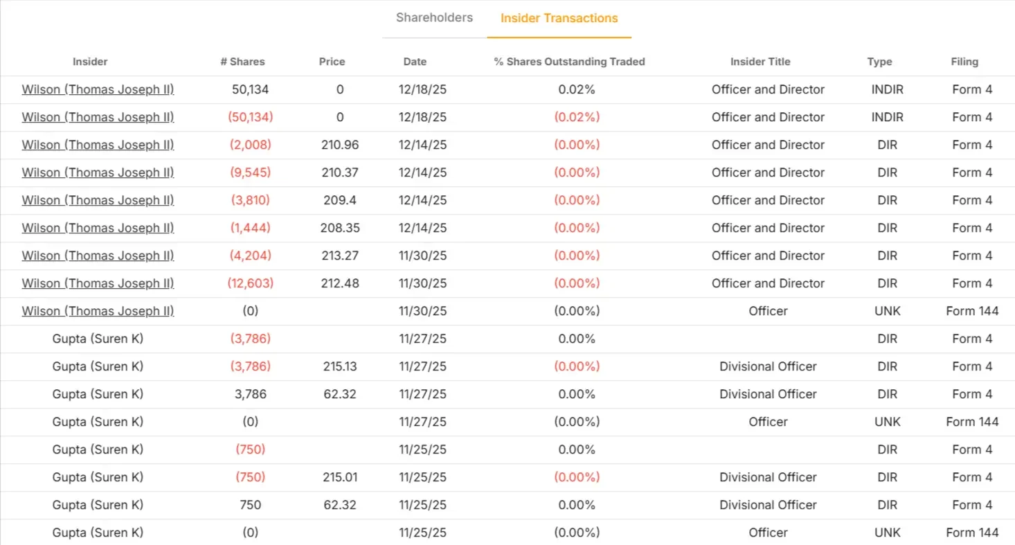Open Wilson link in the 210.96 price row
Image resolution: width=1015 pixels, height=545 pixels.
(98, 145)
